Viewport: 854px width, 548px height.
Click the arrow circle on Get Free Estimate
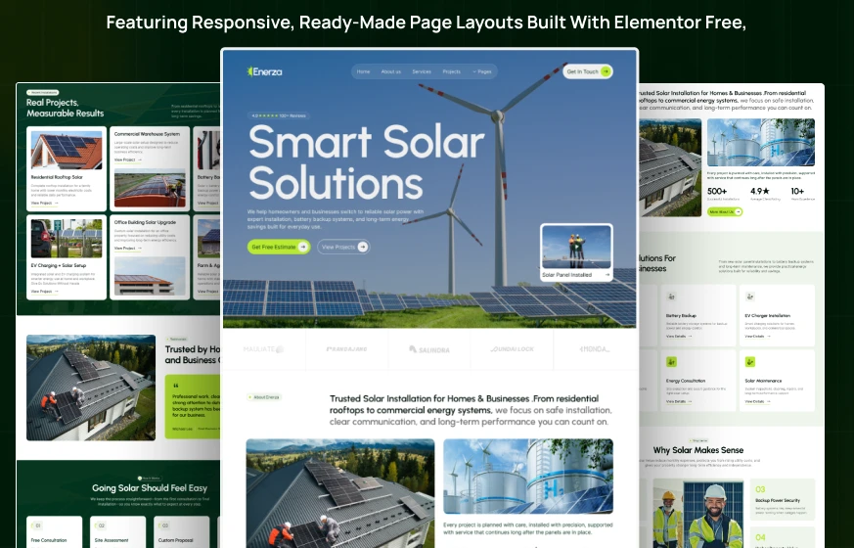coord(303,247)
